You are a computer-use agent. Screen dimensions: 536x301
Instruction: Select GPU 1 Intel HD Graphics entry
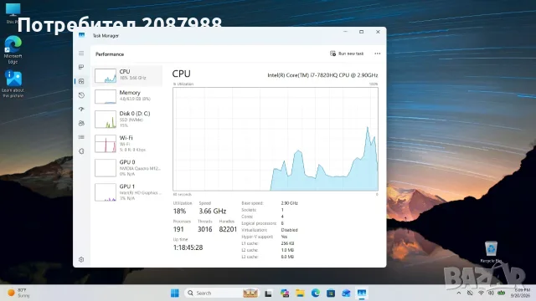coord(127,191)
